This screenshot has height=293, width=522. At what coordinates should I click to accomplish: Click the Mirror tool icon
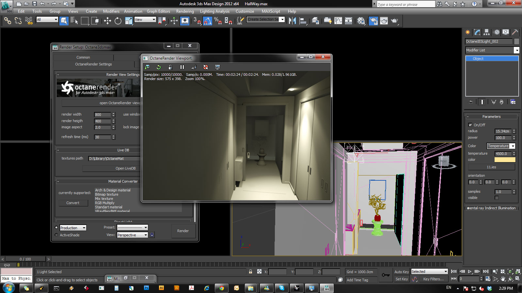[292, 21]
